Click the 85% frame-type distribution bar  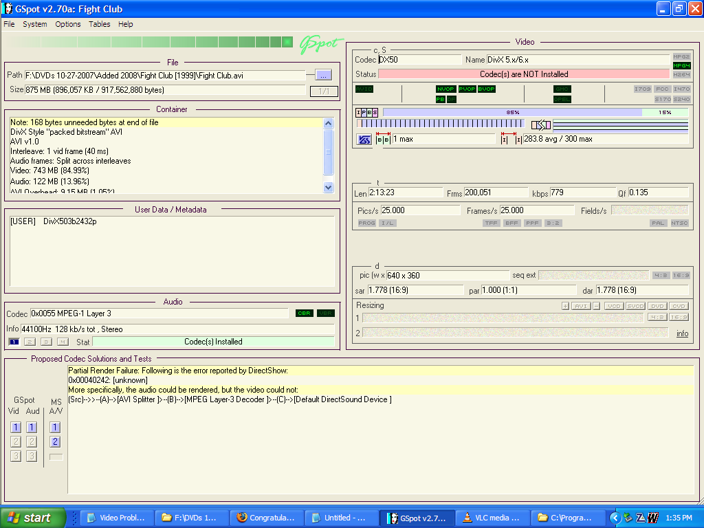pos(512,112)
